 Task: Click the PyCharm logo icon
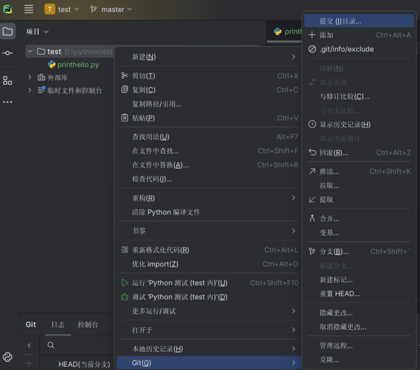8,9
